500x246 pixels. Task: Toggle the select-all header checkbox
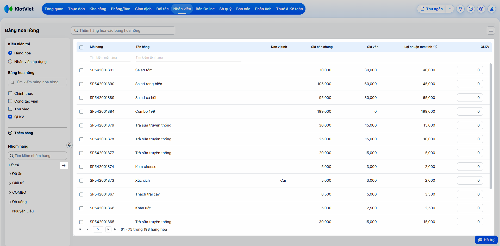tap(81, 47)
